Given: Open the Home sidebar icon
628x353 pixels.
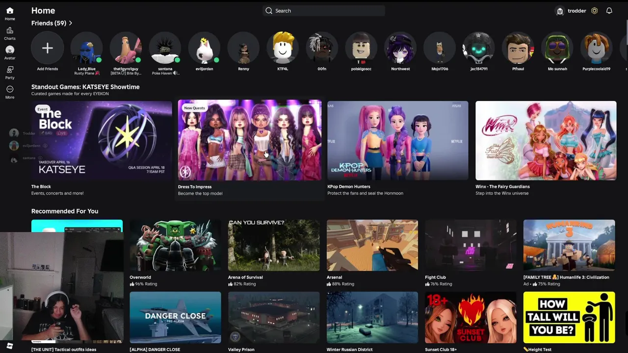Looking at the screenshot, I should [x=10, y=11].
